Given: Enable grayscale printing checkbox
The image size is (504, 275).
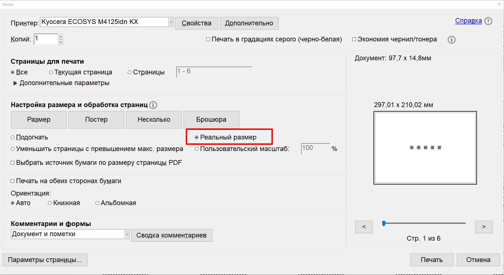Looking at the screenshot, I should [x=208, y=39].
